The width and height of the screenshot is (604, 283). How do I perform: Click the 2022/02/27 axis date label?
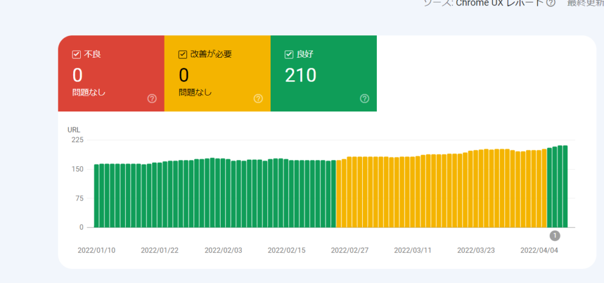(349, 250)
